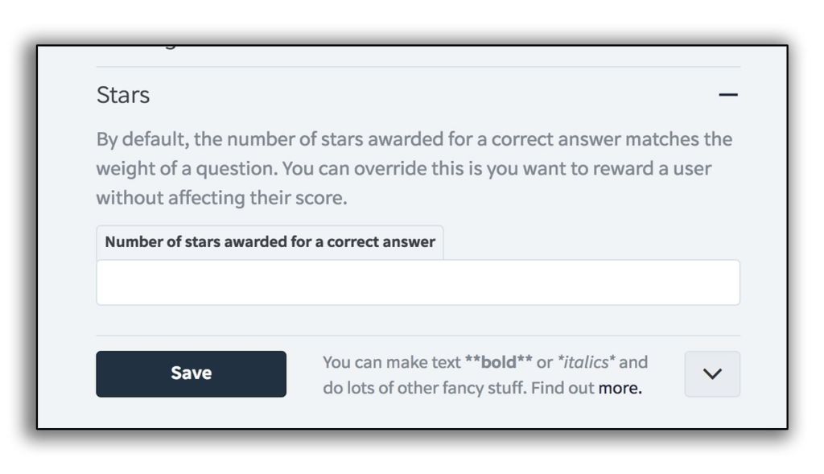Open the 'more' link about text formatting
This screenshot has width=824, height=474.
pos(620,388)
